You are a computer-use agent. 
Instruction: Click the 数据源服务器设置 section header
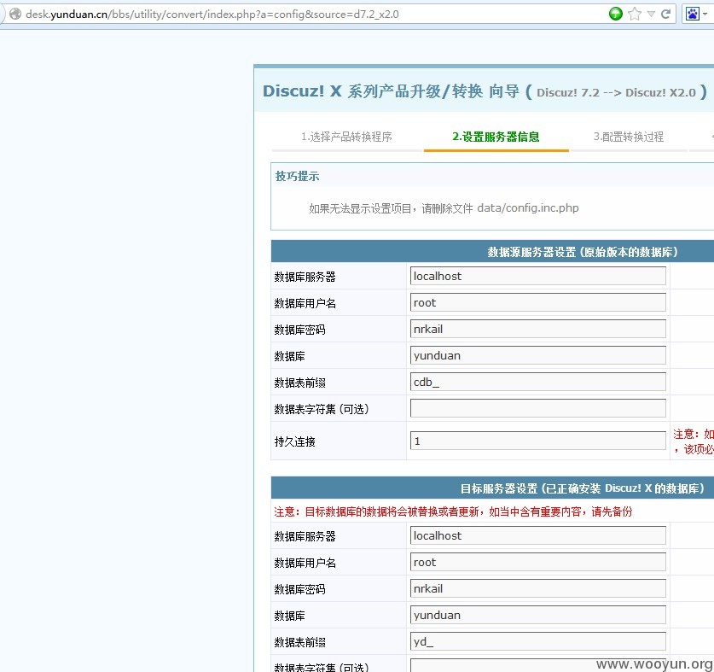point(583,252)
